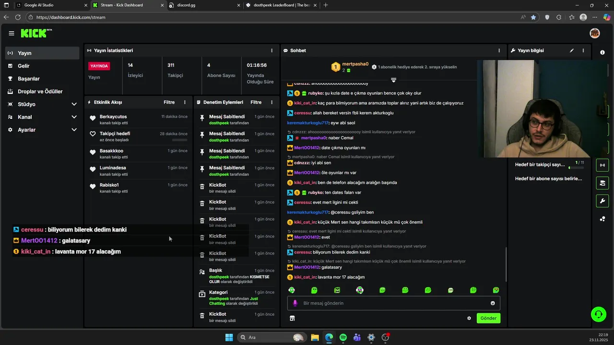Click the broadcast signal icon in right rail
This screenshot has width=614, height=345.
click(602, 165)
